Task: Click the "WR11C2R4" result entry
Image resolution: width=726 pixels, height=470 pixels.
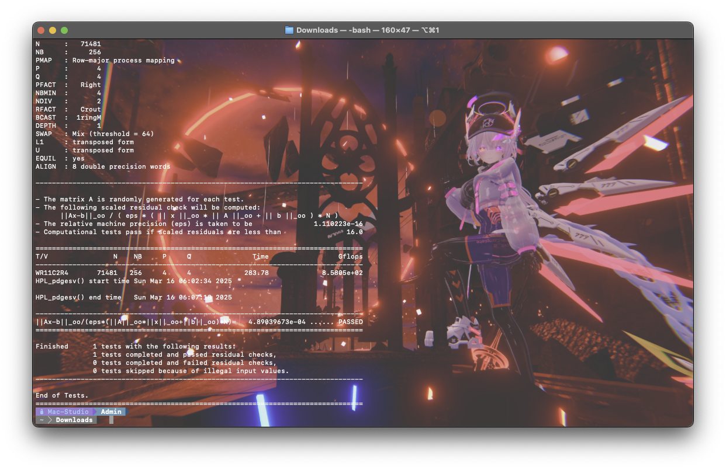Action: click(x=52, y=273)
